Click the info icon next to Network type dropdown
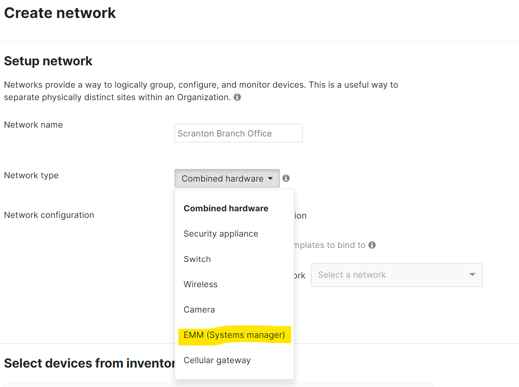The image size is (519, 387). pyautogui.click(x=286, y=178)
